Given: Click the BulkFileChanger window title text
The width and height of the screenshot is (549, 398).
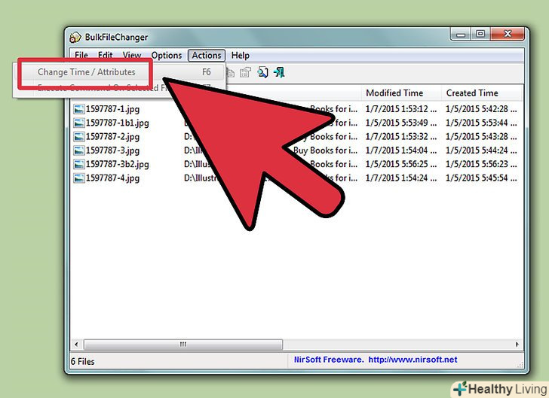Looking at the screenshot, I should point(116,37).
